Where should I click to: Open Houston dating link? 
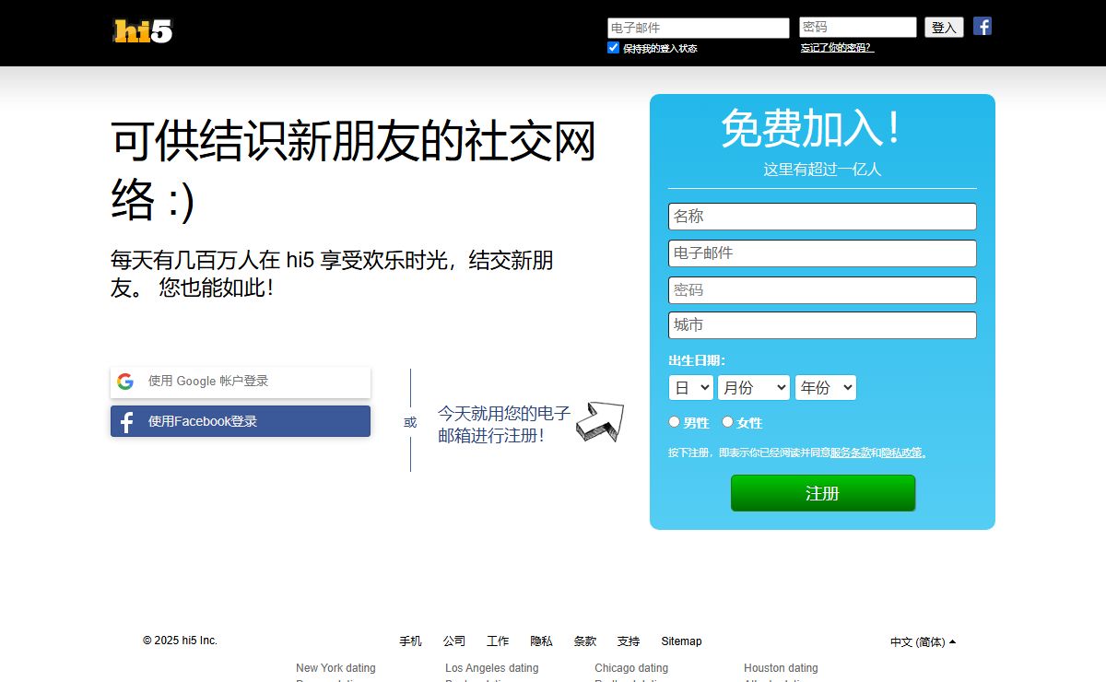tap(781, 668)
